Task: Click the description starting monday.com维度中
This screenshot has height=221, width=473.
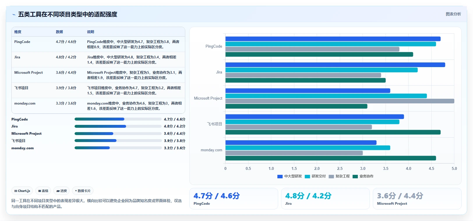Action: point(134,106)
